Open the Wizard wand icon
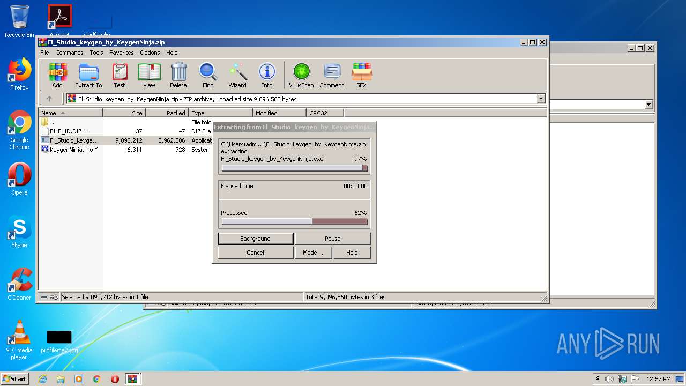 tap(237, 75)
